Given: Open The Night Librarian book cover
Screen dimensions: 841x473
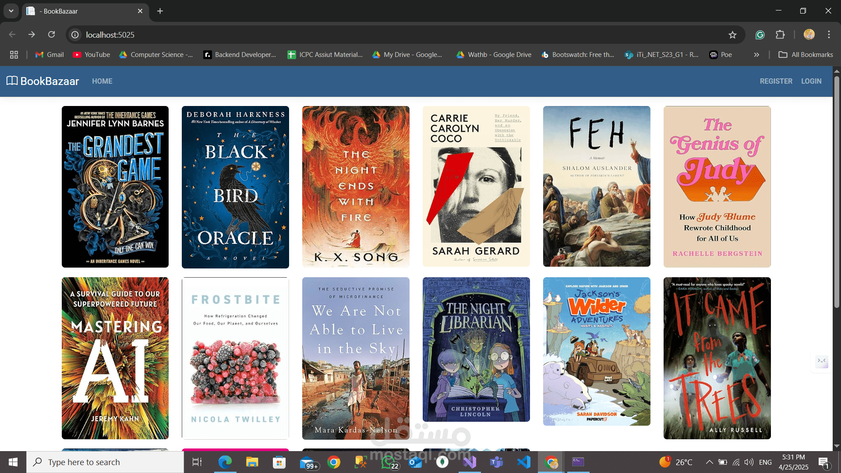Looking at the screenshot, I should coord(476,349).
